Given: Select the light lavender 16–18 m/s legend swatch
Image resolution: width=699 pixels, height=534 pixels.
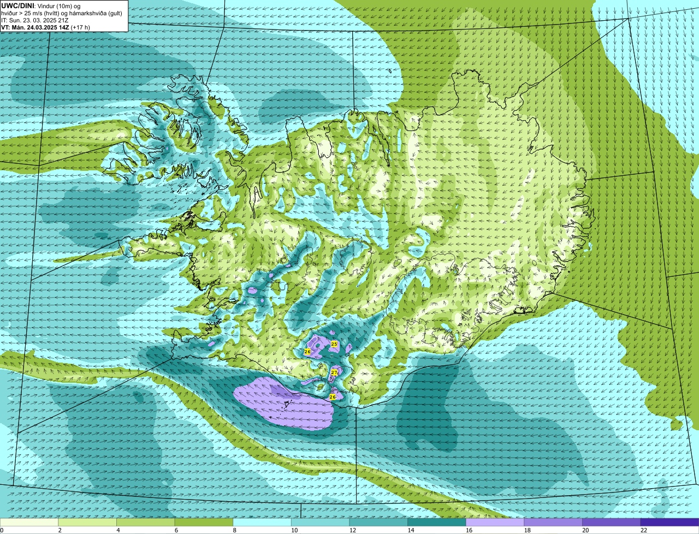Looking at the screenshot, I should 495,523.
